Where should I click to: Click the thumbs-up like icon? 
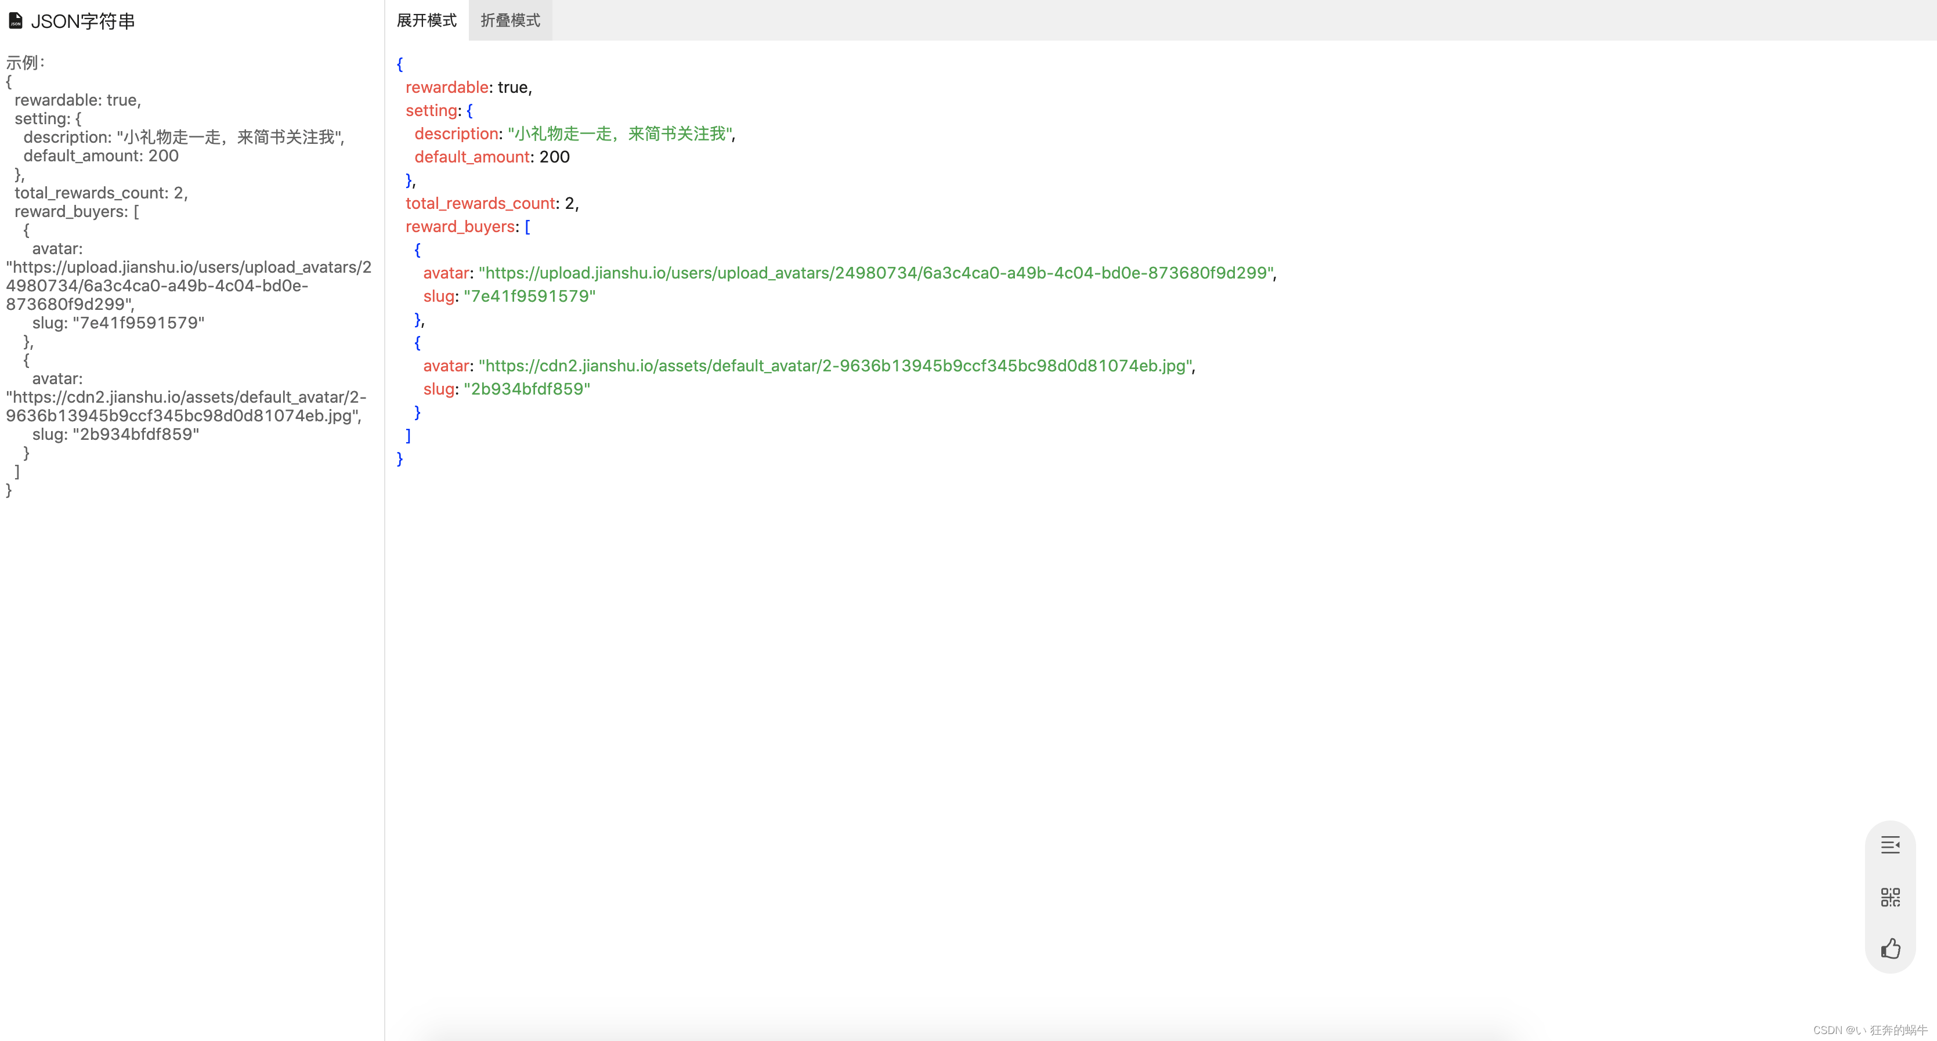[x=1889, y=949]
